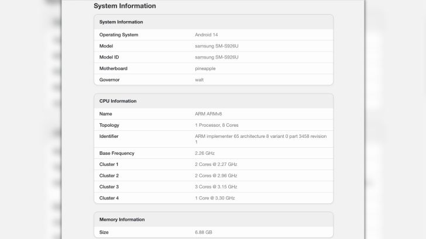Image resolution: width=426 pixels, height=239 pixels.
Task: Select '1 Processor, 8 Cores' value
Action: 217,125
